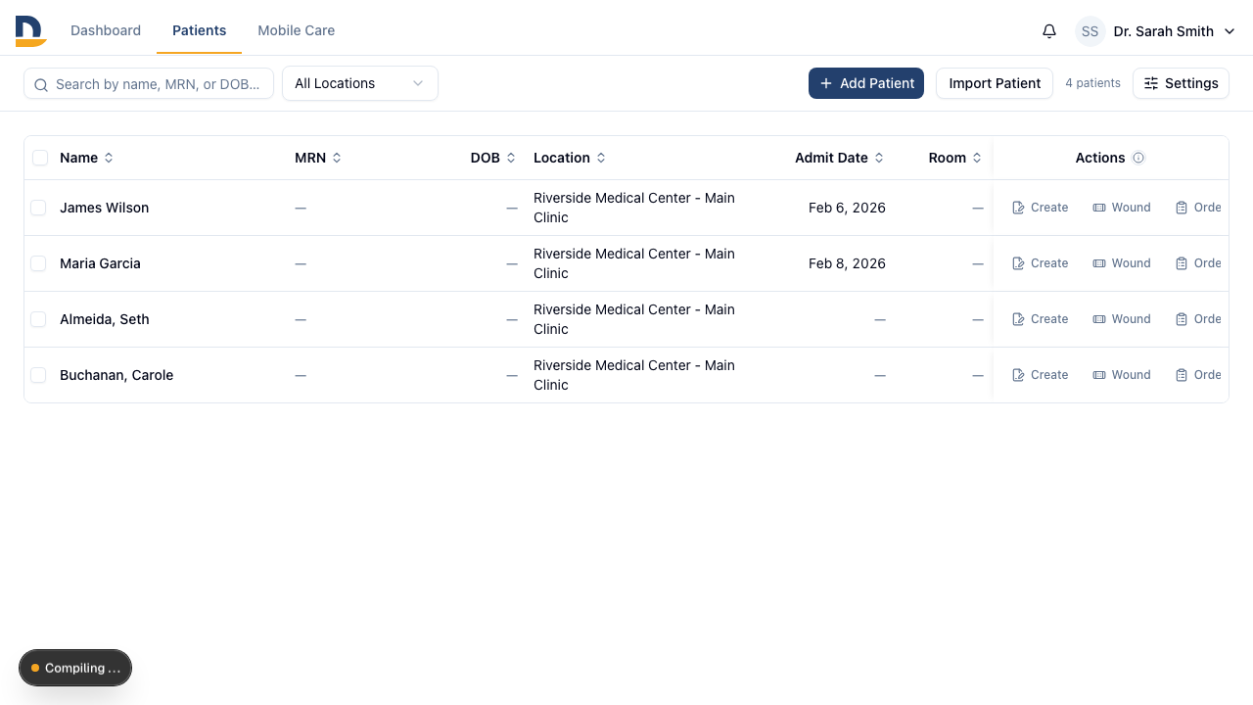Click the app logo in the header
This screenshot has height=705, width=1253.
click(30, 30)
